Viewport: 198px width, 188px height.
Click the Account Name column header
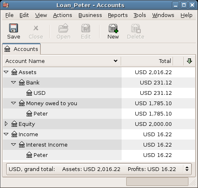click(x=62, y=61)
